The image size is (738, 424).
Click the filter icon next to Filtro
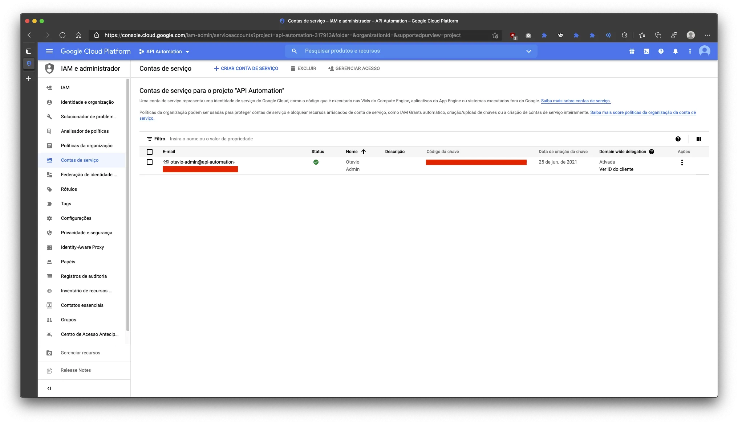click(x=149, y=139)
